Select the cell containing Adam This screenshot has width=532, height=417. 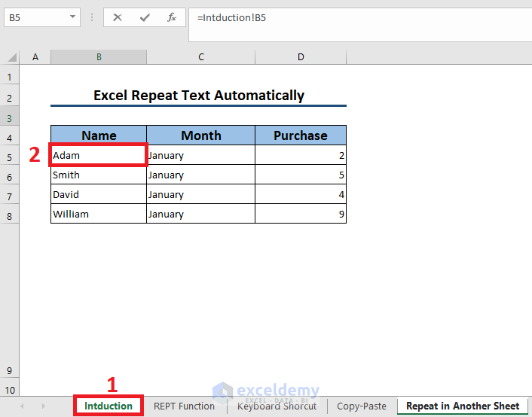tap(99, 155)
